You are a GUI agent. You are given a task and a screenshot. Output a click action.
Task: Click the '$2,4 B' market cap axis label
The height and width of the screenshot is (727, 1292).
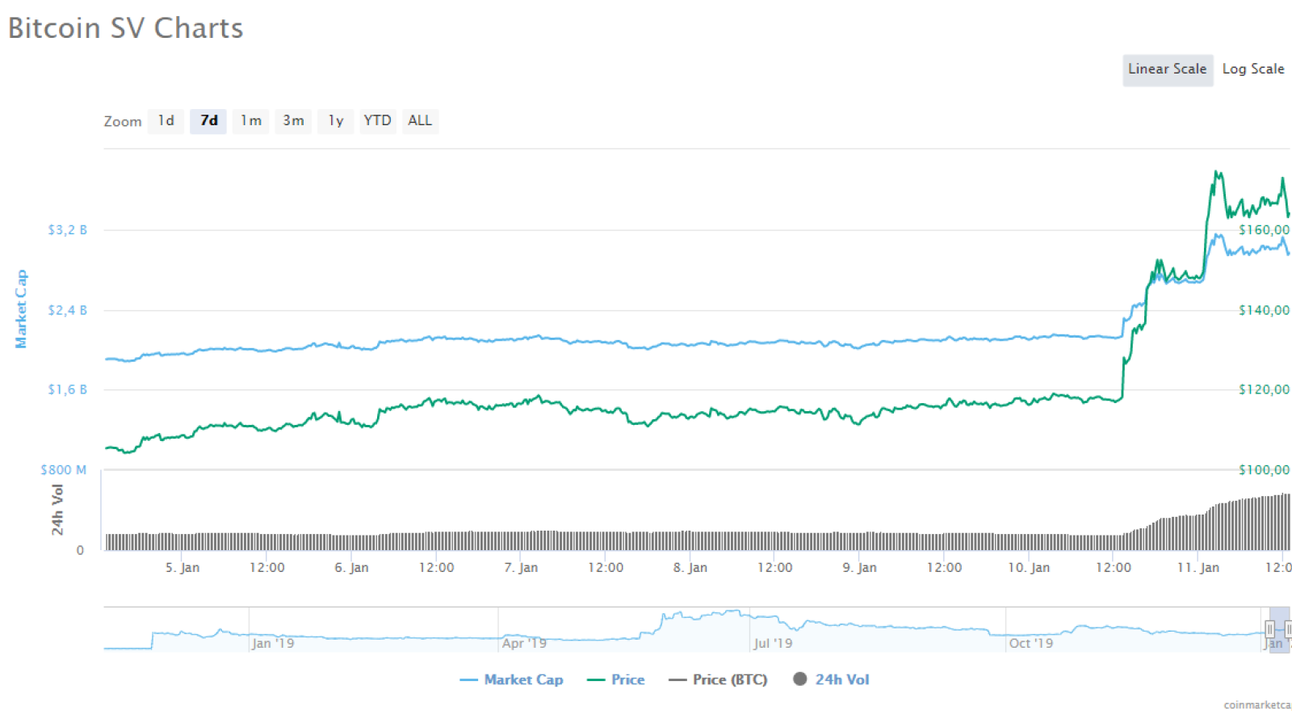pyautogui.click(x=67, y=310)
